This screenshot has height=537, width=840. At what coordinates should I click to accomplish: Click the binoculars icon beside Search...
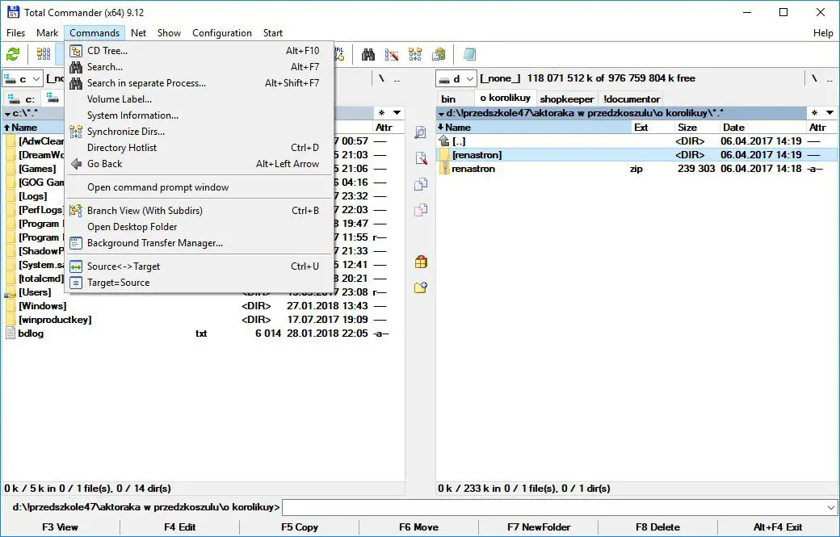click(76, 67)
